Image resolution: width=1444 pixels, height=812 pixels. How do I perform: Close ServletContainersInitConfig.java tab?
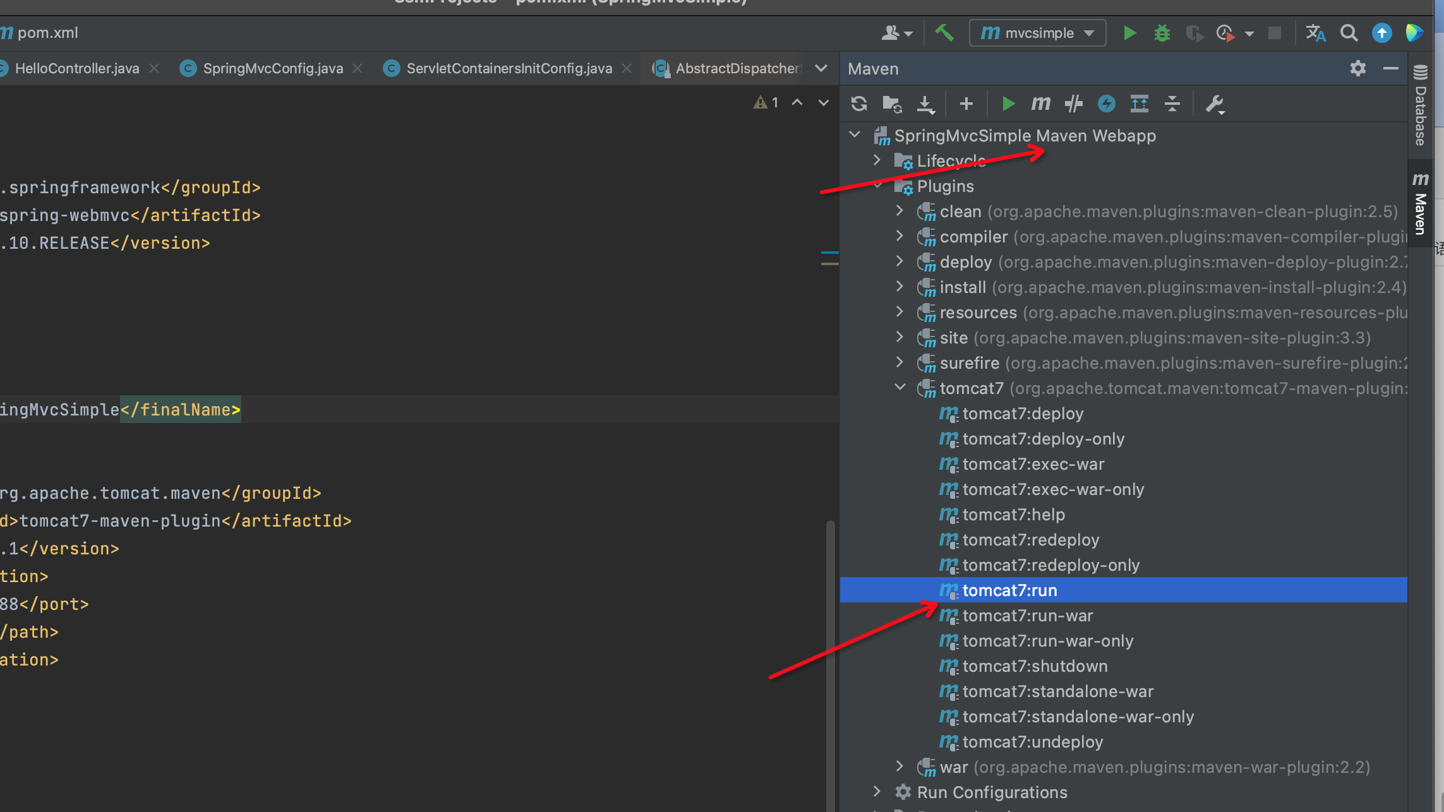point(627,68)
